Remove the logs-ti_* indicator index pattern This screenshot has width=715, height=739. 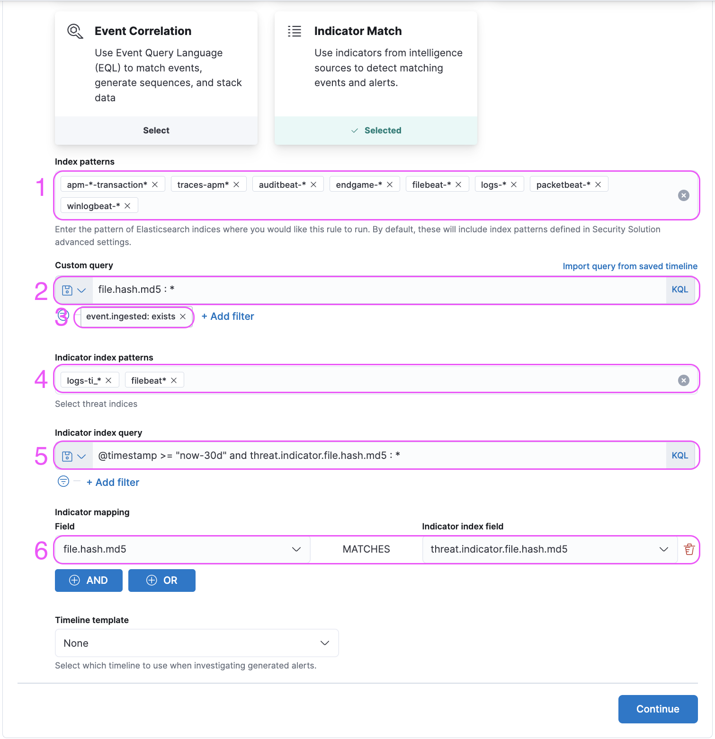coord(108,380)
